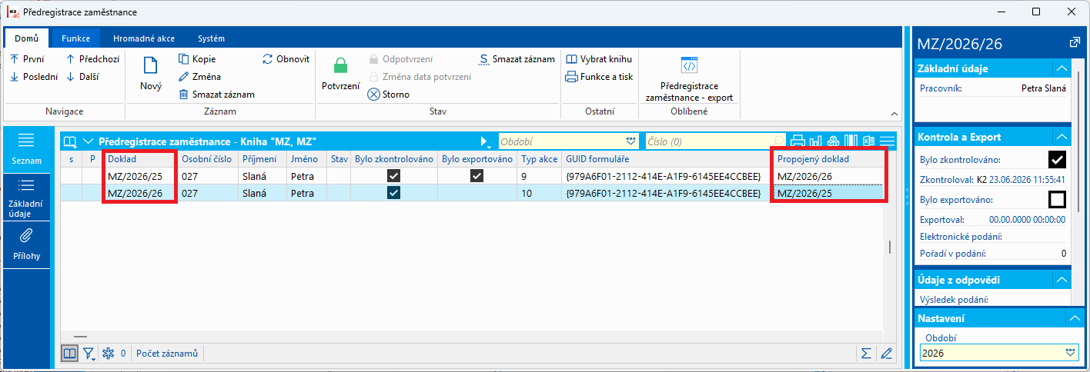1090x372 pixels.
Task: Click the Sigma sum icon at the bottom right
Action: pyautogui.click(x=867, y=354)
